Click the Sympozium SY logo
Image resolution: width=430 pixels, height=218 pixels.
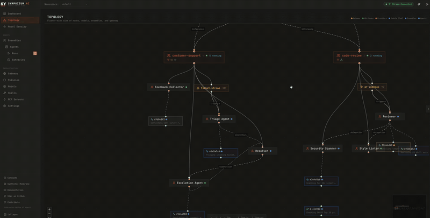(3, 4)
